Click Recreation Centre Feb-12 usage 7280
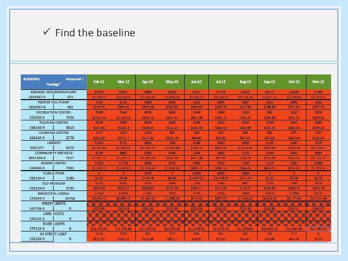The height and width of the screenshot is (261, 348). pos(99,112)
